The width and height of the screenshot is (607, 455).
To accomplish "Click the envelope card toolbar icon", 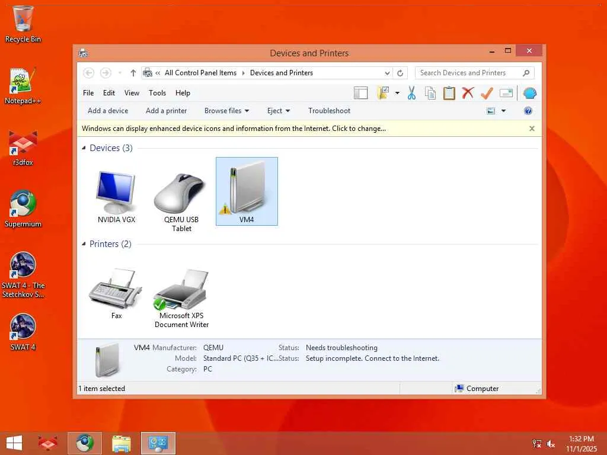I will coord(506,93).
